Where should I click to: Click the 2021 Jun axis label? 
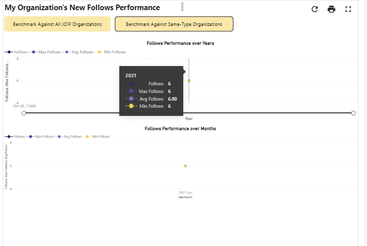click(185, 193)
